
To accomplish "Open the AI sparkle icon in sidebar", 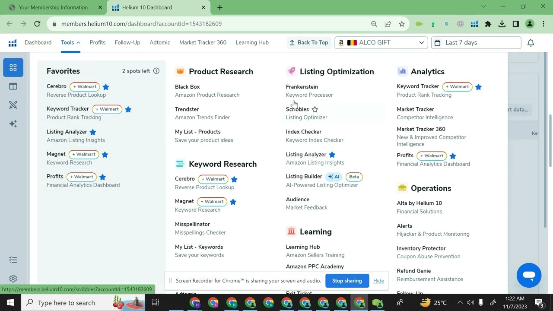I will [13, 124].
